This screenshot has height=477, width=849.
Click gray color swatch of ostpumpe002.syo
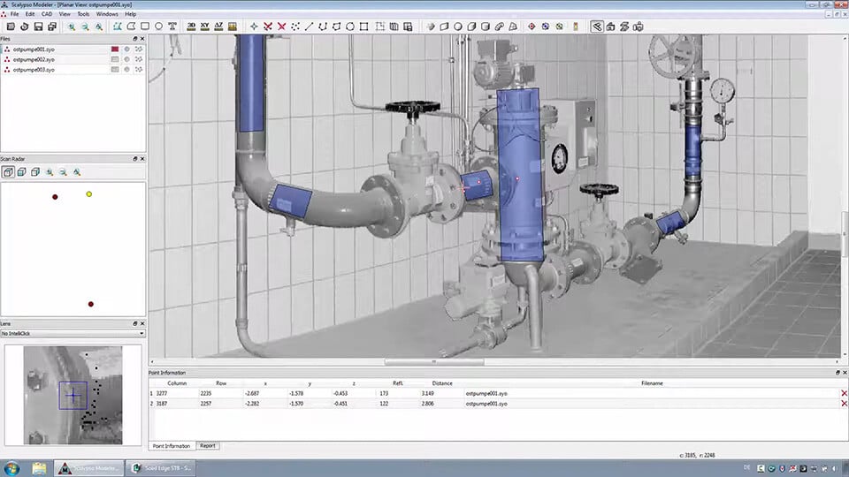[x=115, y=59]
